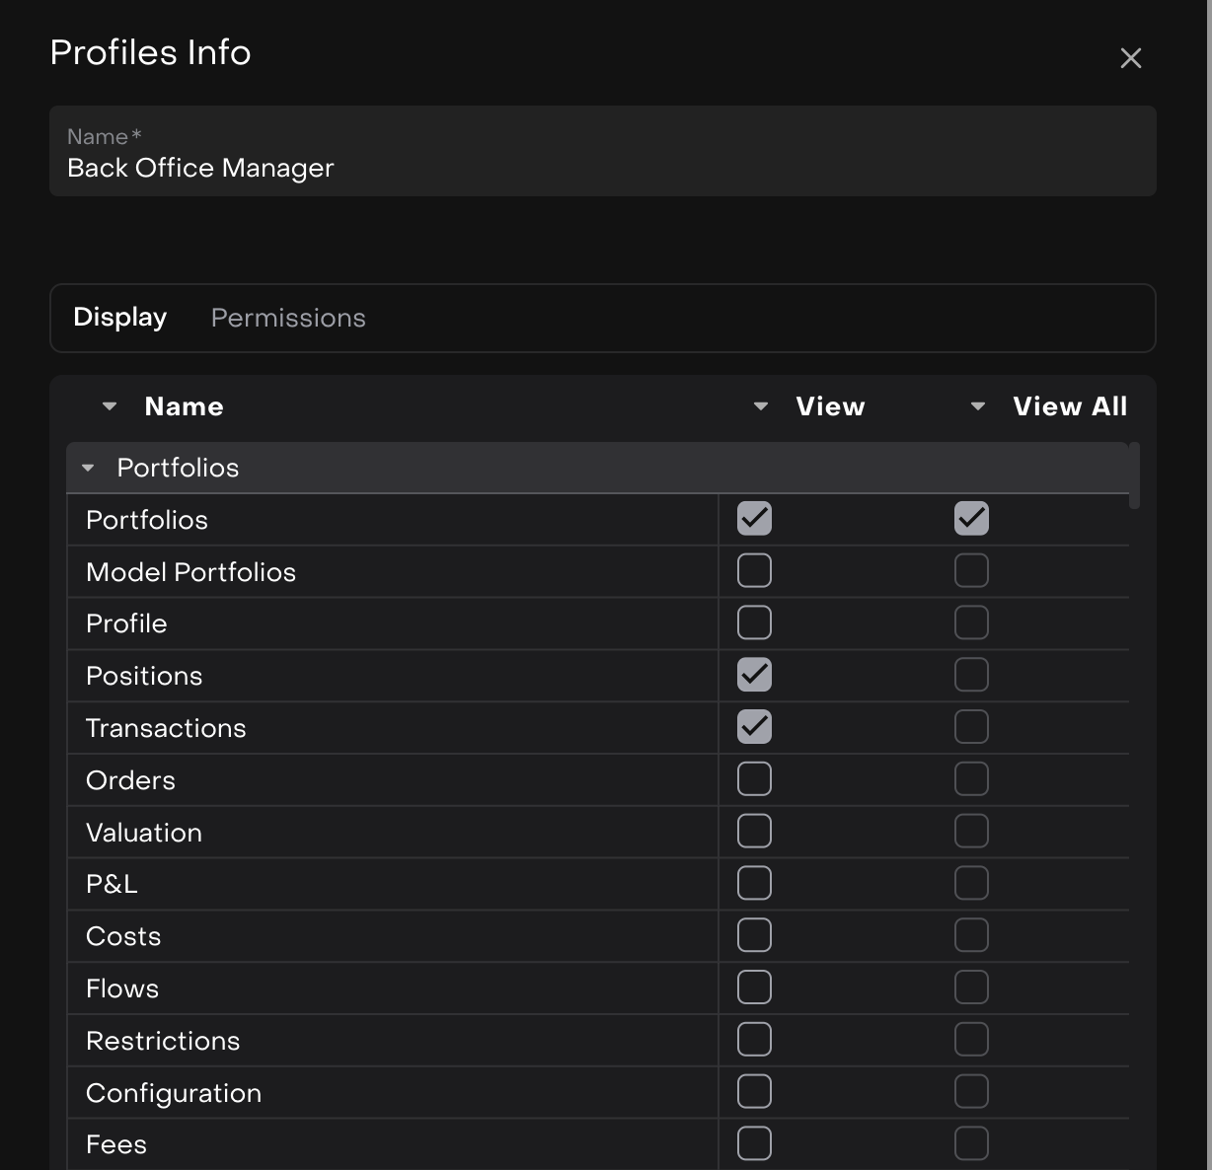Enable View All for Costs row
This screenshot has width=1212, height=1170.
pos(971,935)
